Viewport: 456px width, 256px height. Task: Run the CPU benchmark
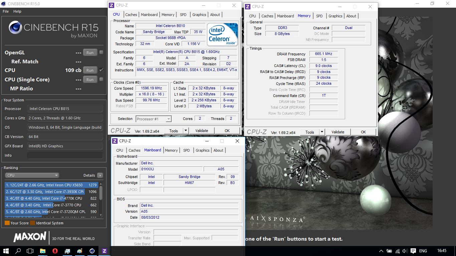tap(90, 70)
